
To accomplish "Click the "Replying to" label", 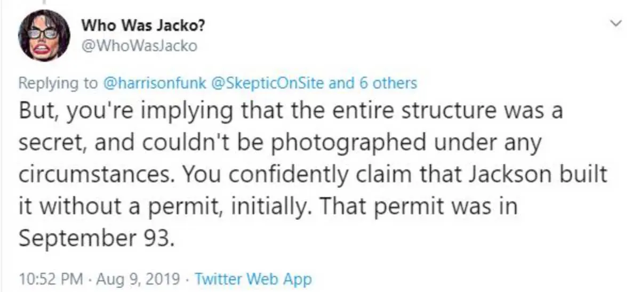I will (58, 83).
